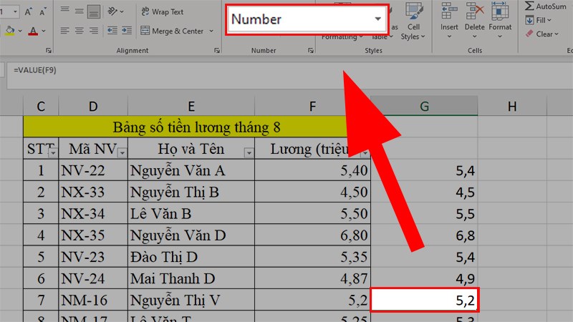This screenshot has width=573, height=322.
Task: Open the Fill dropdown
Action: 538,20
